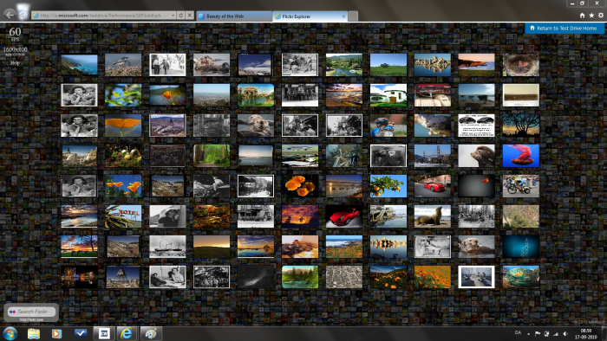The height and width of the screenshot is (341, 607).
Task: Open the white-framed harbor photo
Action: pyautogui.click(x=476, y=277)
